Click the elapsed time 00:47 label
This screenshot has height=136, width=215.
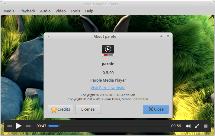tap(41, 126)
